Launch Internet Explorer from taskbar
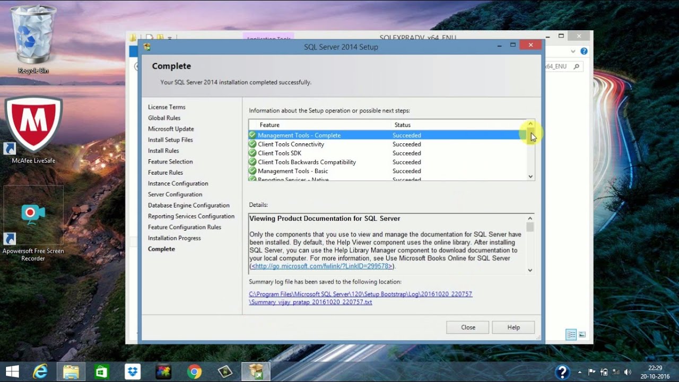This screenshot has width=679, height=382. pos(40,371)
